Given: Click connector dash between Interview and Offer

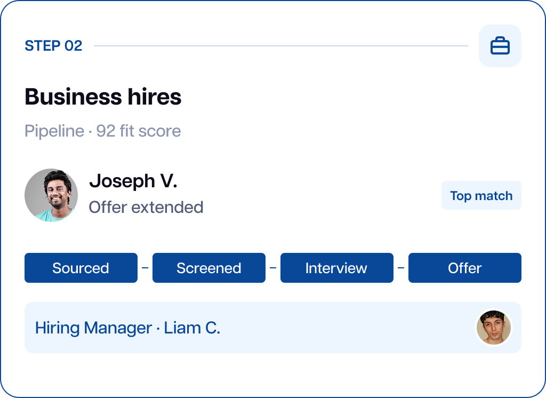Looking at the screenshot, I should pyautogui.click(x=401, y=268).
